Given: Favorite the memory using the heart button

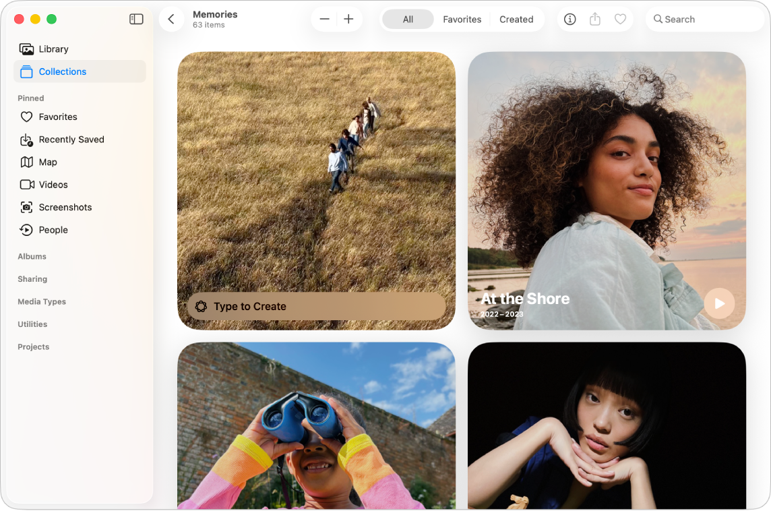Looking at the screenshot, I should point(621,19).
